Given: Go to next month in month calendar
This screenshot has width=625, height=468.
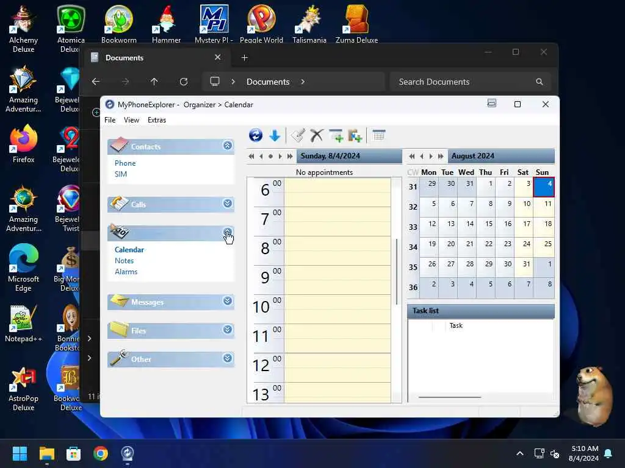Looking at the screenshot, I should 431,157.
